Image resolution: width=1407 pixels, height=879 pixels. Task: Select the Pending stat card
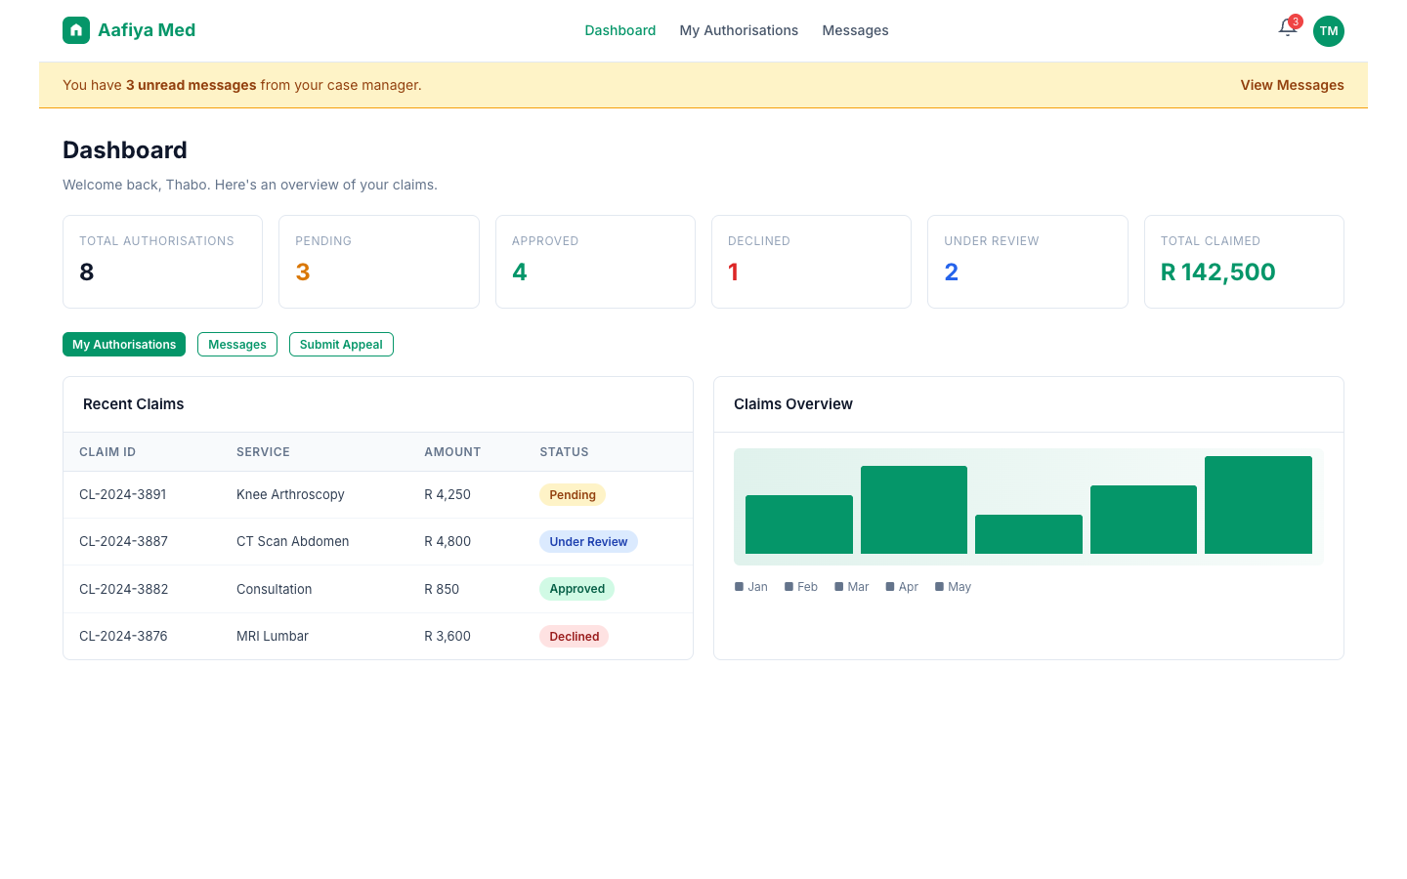coord(379,262)
